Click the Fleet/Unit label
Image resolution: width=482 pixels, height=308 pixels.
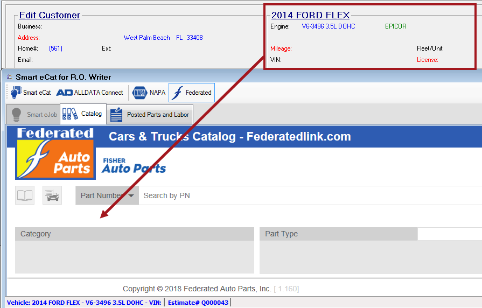430,48
